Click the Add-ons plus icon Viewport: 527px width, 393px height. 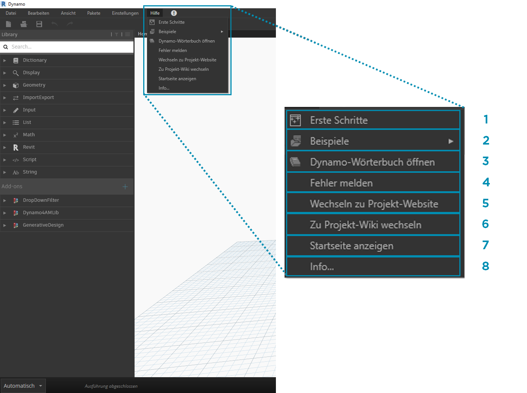[x=125, y=187]
